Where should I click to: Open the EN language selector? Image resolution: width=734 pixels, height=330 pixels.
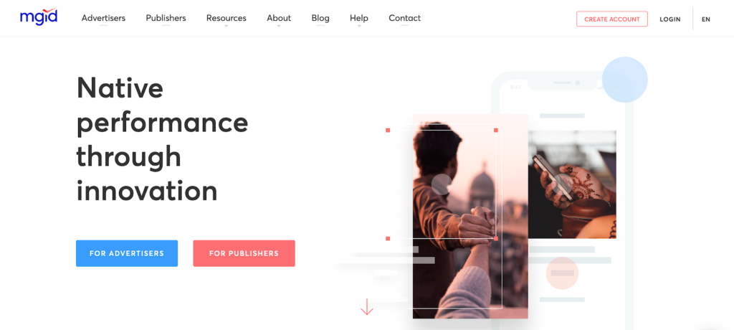tap(706, 19)
